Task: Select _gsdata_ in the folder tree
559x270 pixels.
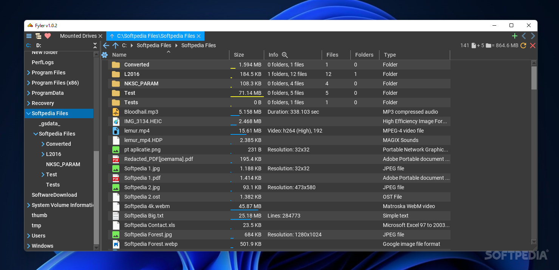Action: click(x=50, y=123)
